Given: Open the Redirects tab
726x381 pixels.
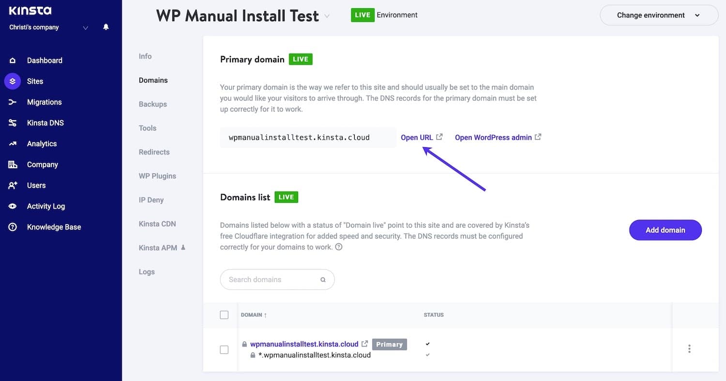Looking at the screenshot, I should pos(154,152).
